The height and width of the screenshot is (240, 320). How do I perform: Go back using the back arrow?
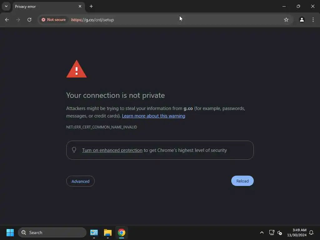click(x=7, y=20)
